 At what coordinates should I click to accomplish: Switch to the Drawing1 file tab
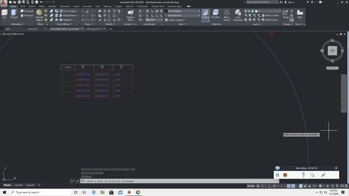[x=33, y=29]
